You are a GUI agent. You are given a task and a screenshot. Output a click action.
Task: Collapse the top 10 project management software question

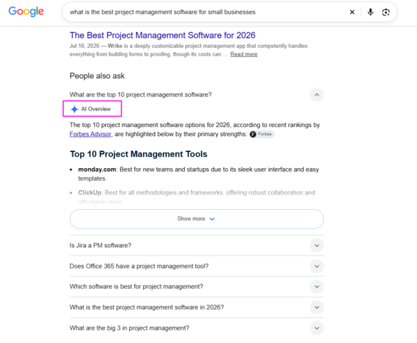pos(316,94)
